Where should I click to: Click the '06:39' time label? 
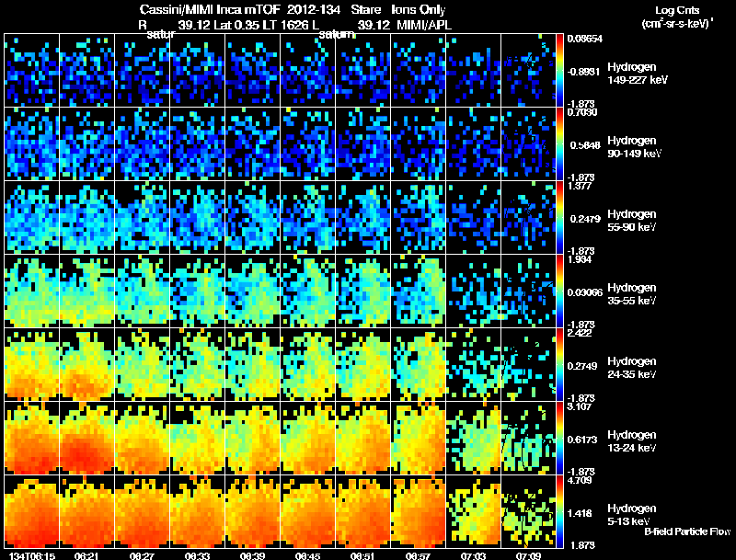[x=252, y=555]
